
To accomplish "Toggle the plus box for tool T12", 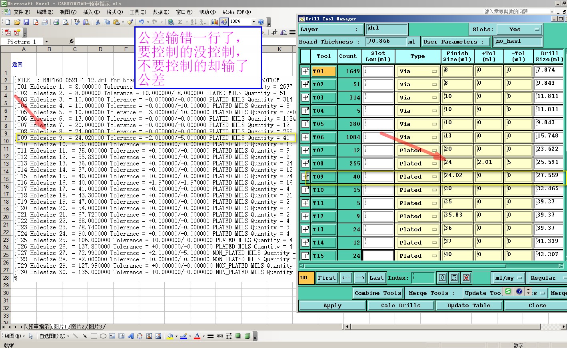I will tap(305, 216).
